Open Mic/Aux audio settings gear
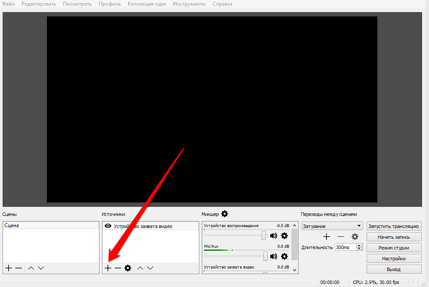429x287 pixels. (x=284, y=256)
